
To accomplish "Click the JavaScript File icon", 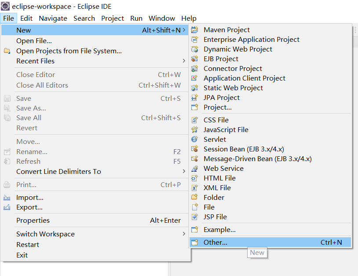I will [x=194, y=129].
